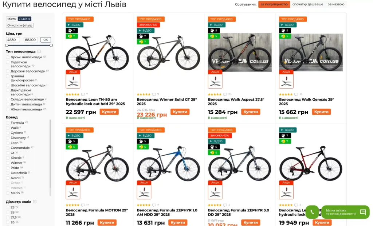The image size is (373, 226).
Task: Select the Cannondale brand checkbox
Action: point(8,148)
